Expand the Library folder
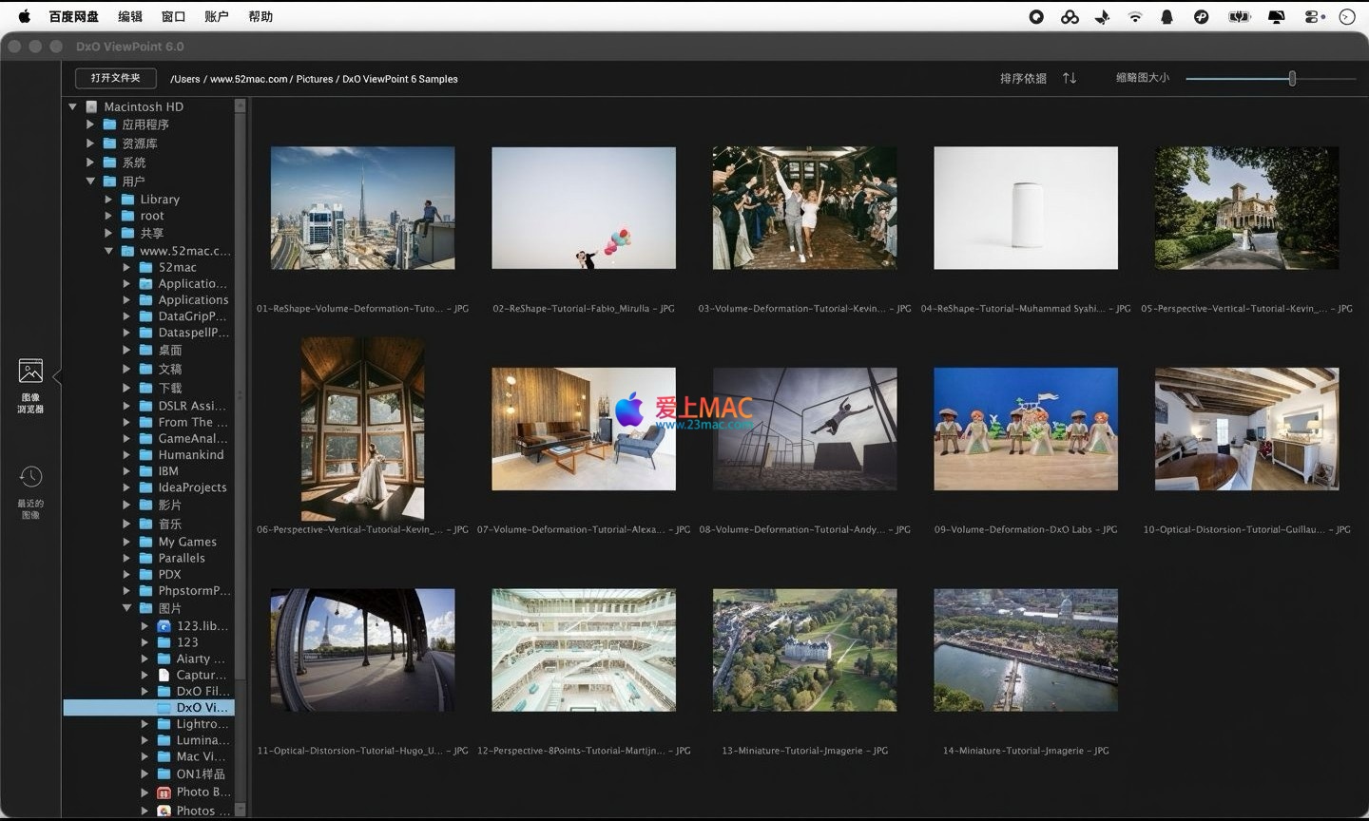 [x=108, y=200]
